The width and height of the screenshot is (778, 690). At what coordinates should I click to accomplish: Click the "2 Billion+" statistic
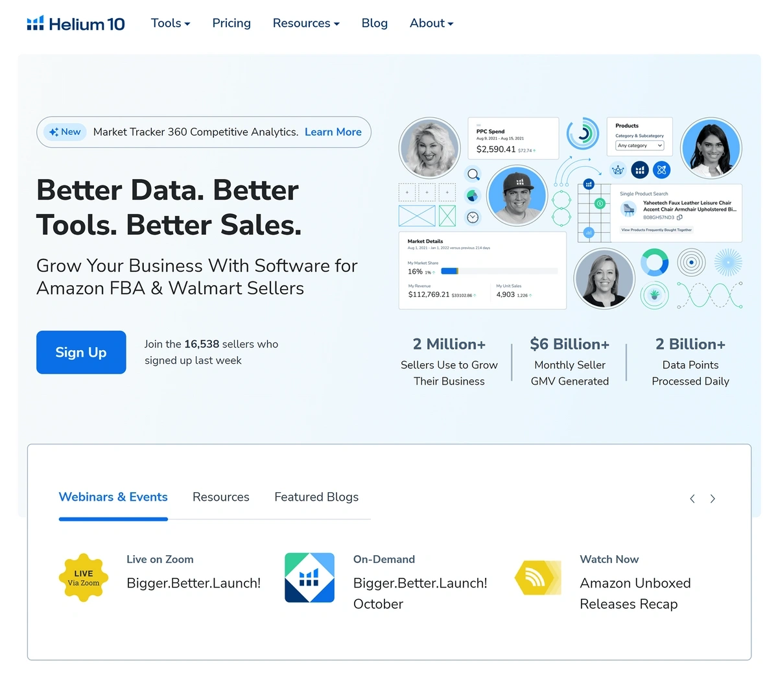point(690,344)
